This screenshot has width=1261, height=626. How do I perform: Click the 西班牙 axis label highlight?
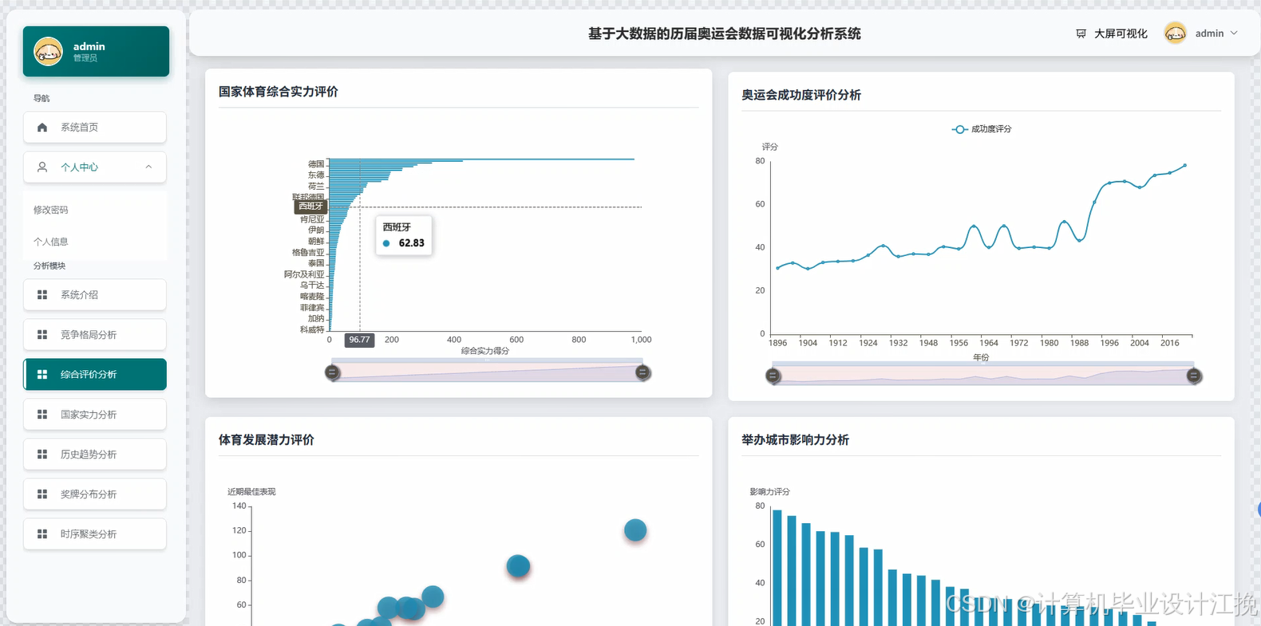[310, 207]
